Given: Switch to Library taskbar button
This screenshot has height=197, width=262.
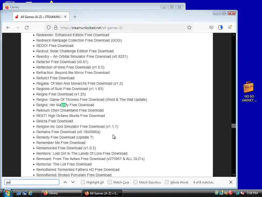Looking at the screenshot, I should click(61, 193).
